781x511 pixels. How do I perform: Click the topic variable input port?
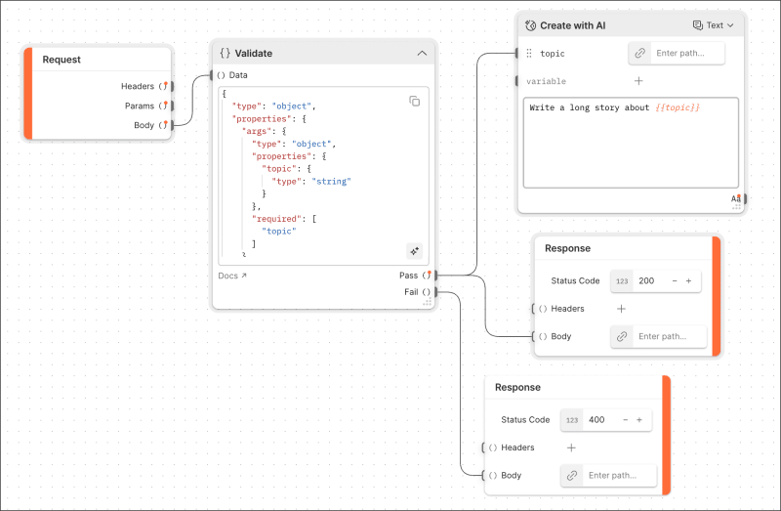tap(517, 54)
